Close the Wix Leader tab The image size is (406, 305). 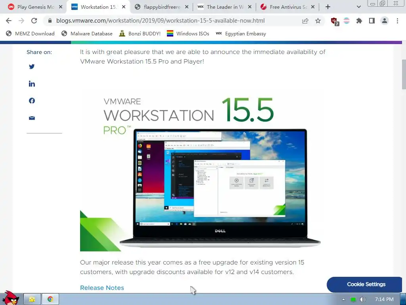(x=250, y=7)
